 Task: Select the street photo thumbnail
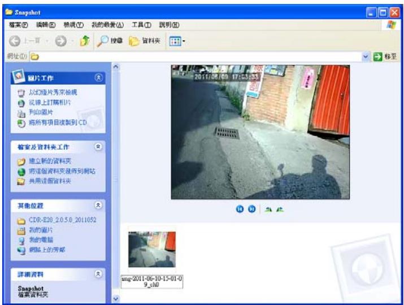click(x=152, y=249)
